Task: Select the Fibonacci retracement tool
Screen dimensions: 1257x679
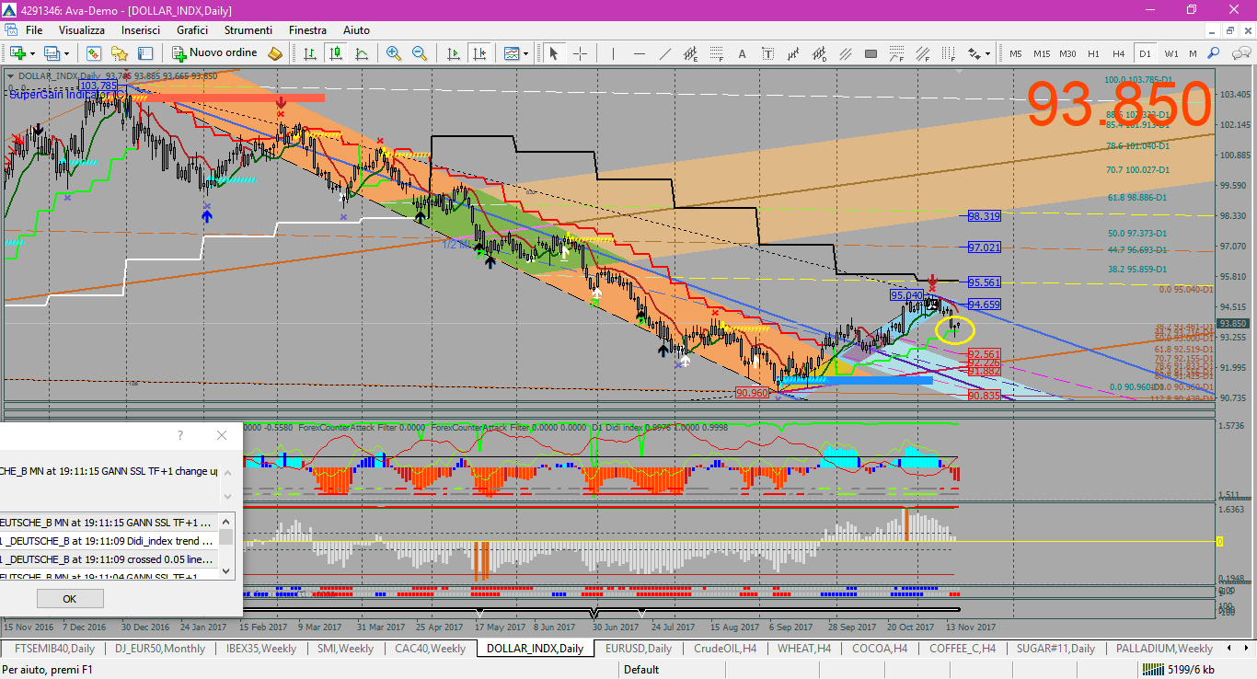Action: (717, 53)
